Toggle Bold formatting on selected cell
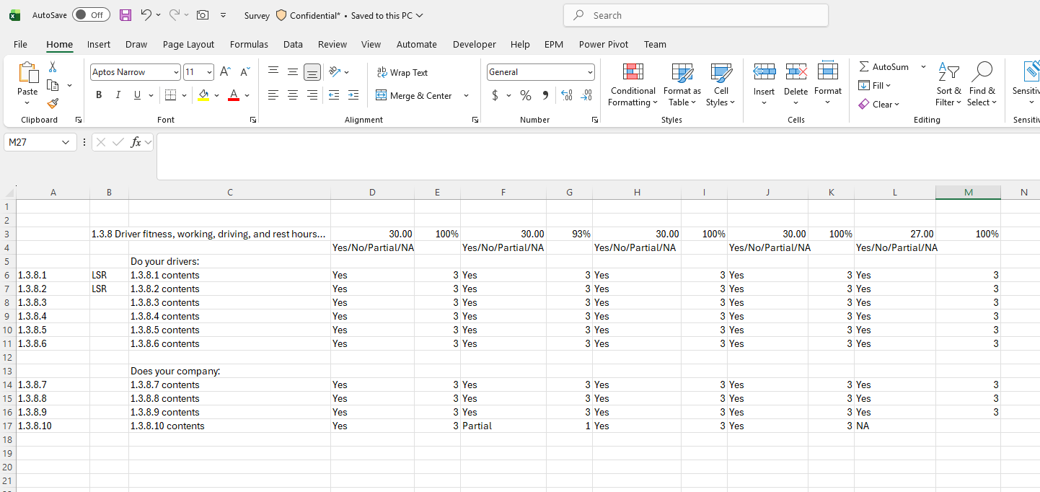 [99, 95]
